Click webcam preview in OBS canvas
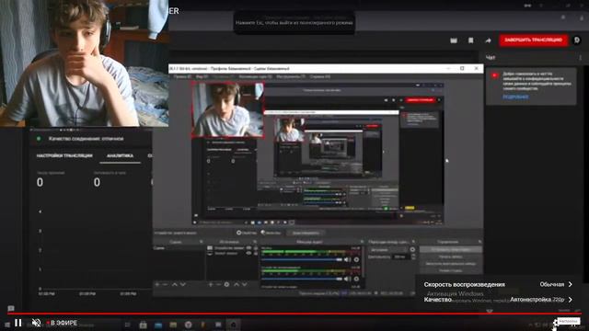The height and width of the screenshot is (331, 589). 227,110
